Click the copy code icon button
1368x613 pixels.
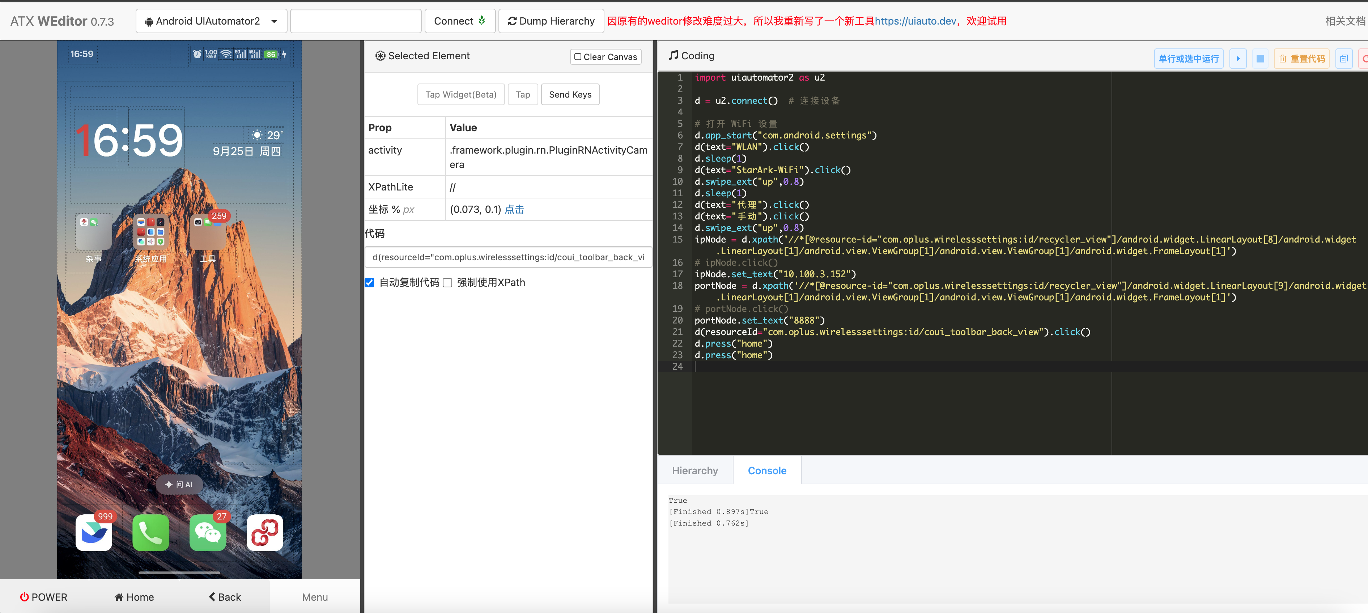pyautogui.click(x=1343, y=59)
